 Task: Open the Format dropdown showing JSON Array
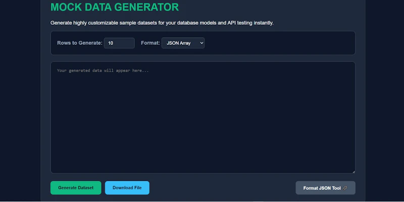(183, 43)
